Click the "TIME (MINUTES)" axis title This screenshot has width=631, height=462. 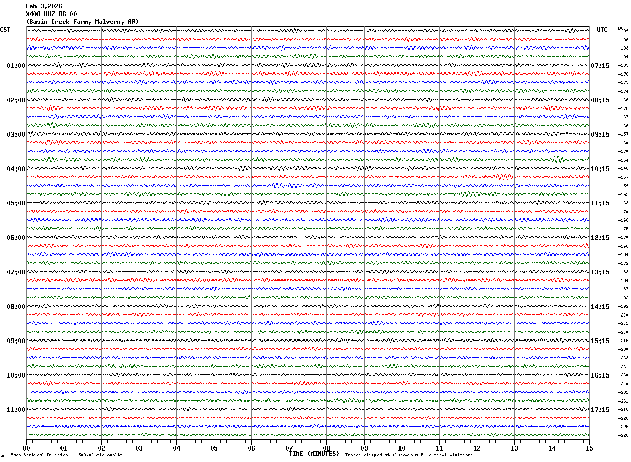pos(314,454)
